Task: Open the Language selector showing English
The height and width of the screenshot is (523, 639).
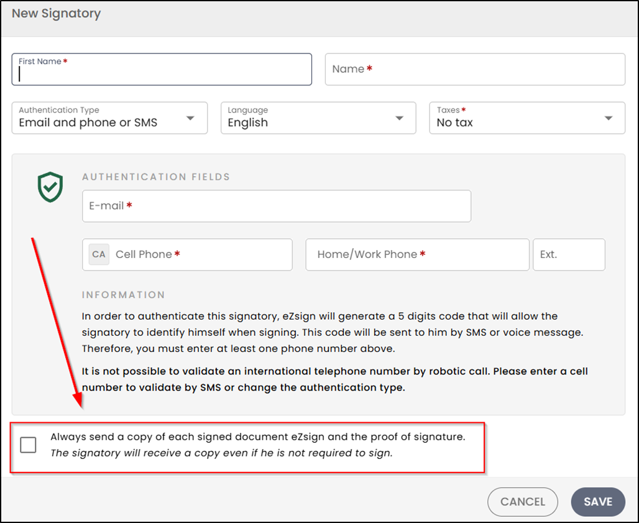Action: click(x=318, y=118)
